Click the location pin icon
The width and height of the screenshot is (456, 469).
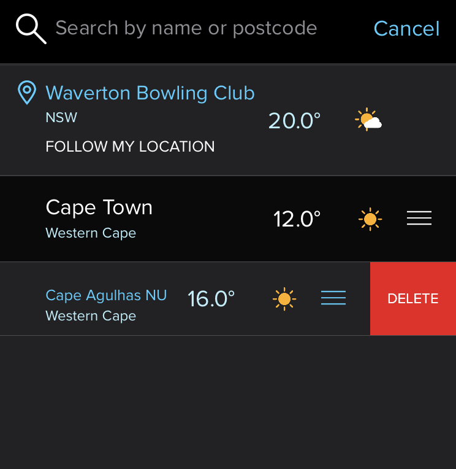tap(27, 93)
